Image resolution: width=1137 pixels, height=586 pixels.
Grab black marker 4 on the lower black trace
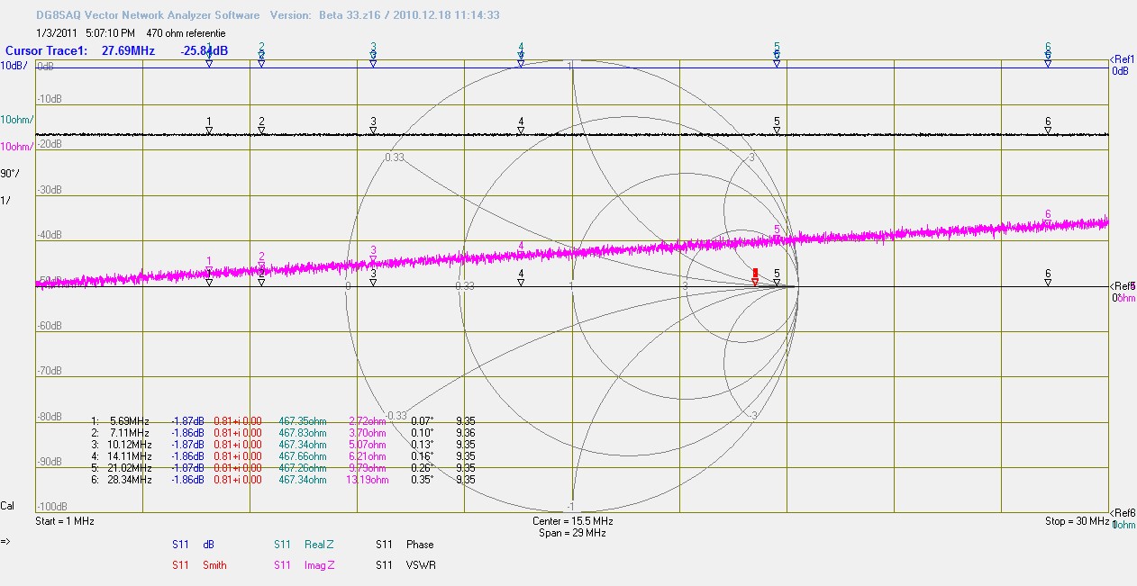click(521, 277)
